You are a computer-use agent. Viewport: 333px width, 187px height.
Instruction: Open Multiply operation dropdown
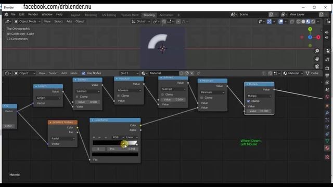[x=259, y=96]
